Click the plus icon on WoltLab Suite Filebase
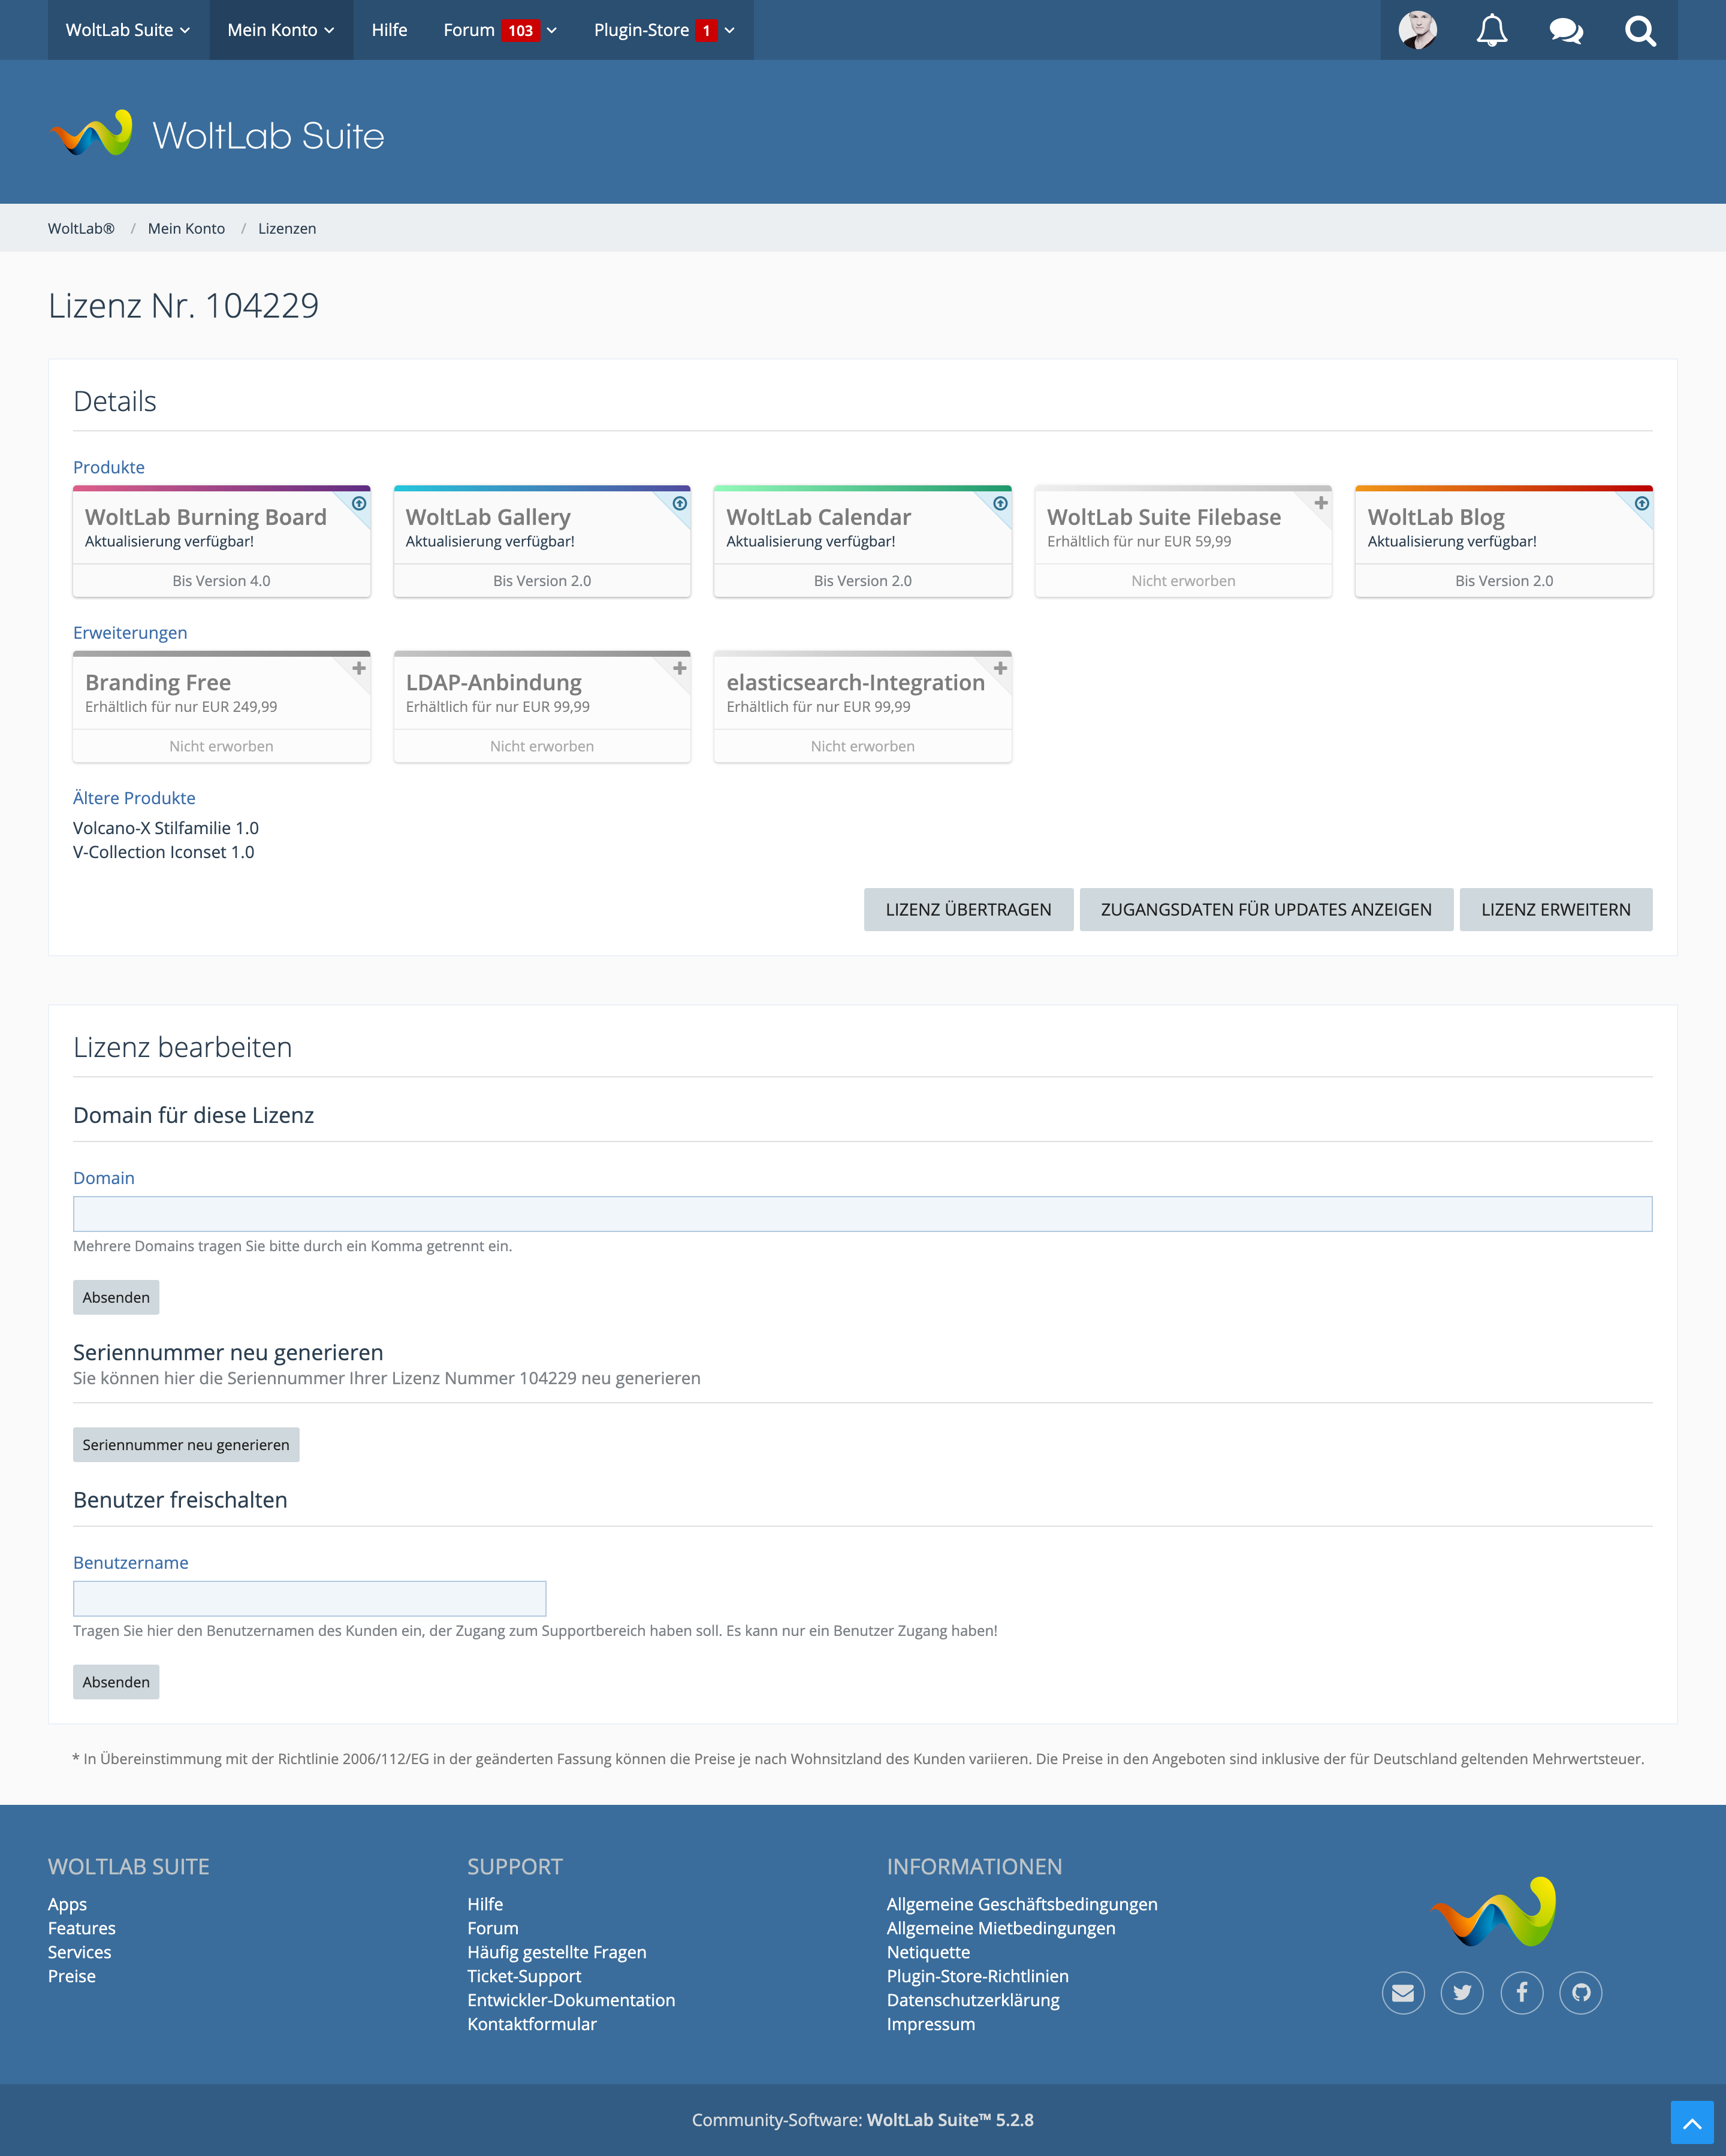Viewport: 1726px width, 2156px height. 1320,503
